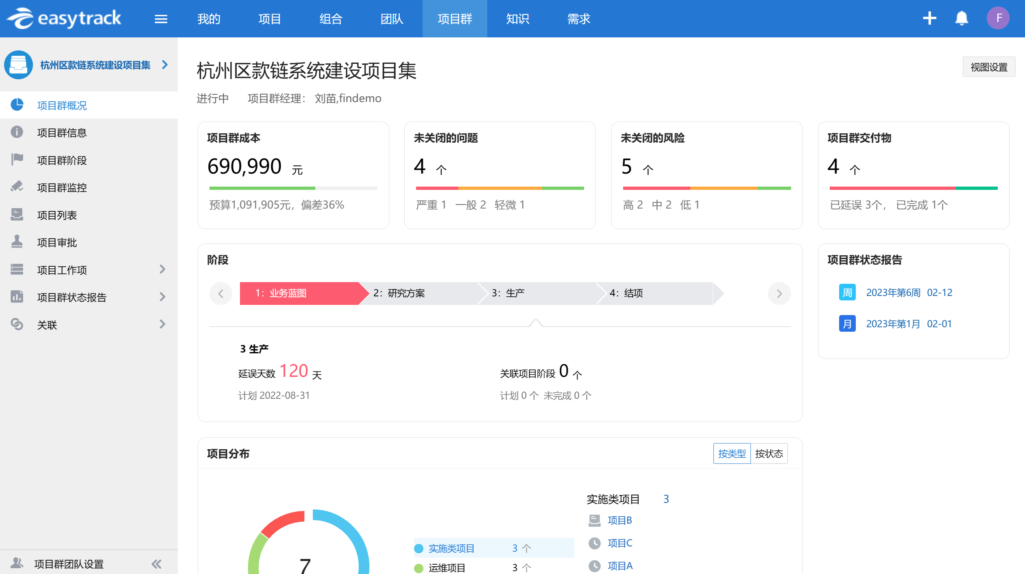Image resolution: width=1025 pixels, height=574 pixels.
Task: Click the 未关闭的风险 count 5
Action: click(627, 166)
